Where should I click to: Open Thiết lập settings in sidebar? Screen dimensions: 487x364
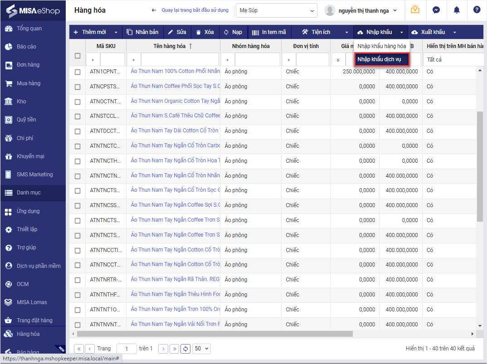pyautogui.click(x=26, y=229)
